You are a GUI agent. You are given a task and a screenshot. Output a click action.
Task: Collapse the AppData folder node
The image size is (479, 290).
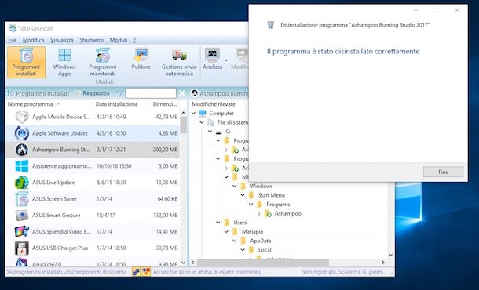pyautogui.click(x=234, y=241)
